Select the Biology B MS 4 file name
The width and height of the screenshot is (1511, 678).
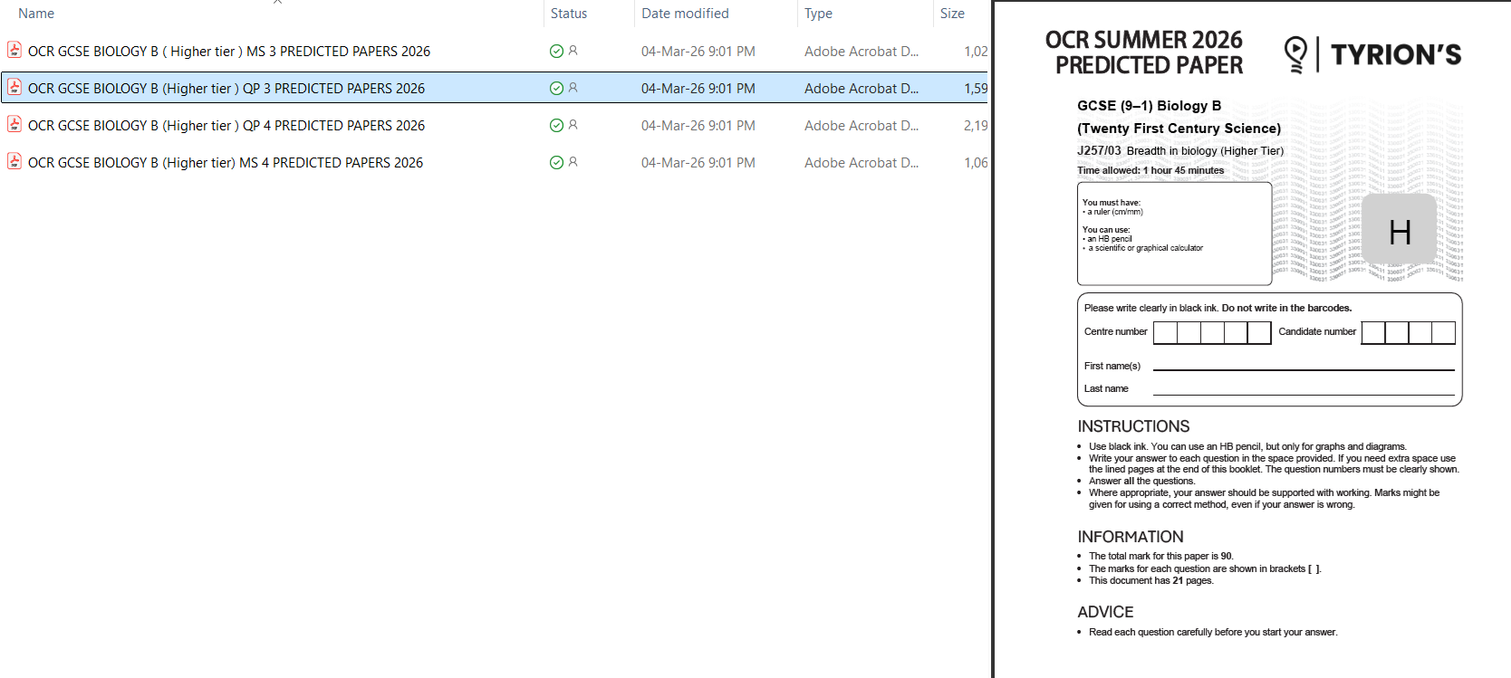click(226, 163)
